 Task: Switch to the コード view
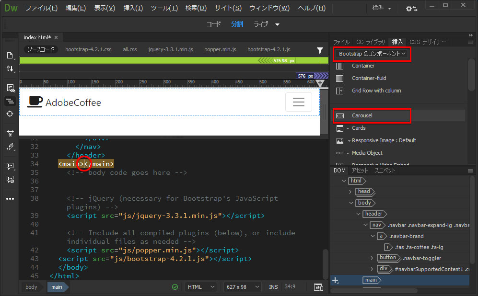click(x=214, y=24)
